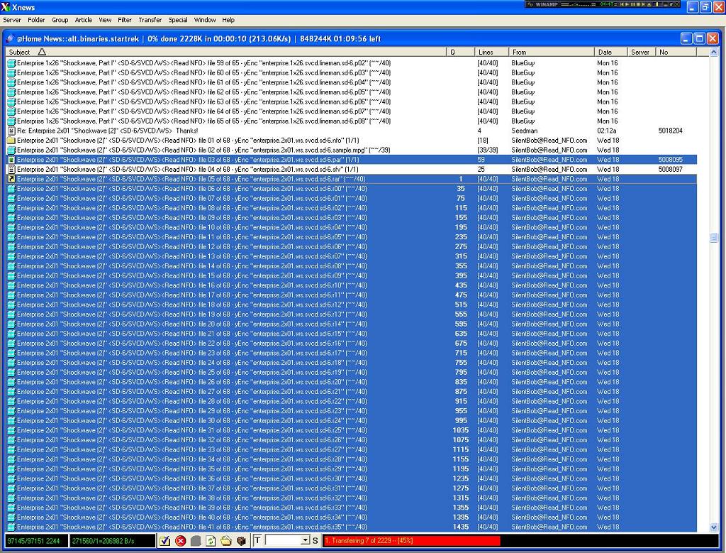This screenshot has height=553, width=726.
Task: Click the date '02:12a' in the Date column
Action: (606, 131)
